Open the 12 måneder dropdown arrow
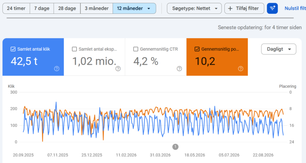 149,9
